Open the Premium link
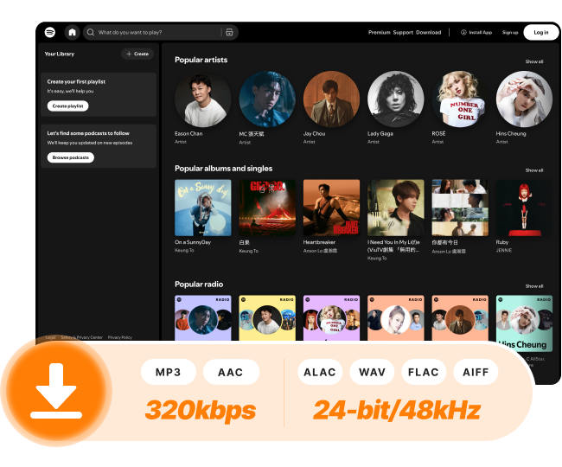The height and width of the screenshot is (467, 562). click(x=380, y=32)
